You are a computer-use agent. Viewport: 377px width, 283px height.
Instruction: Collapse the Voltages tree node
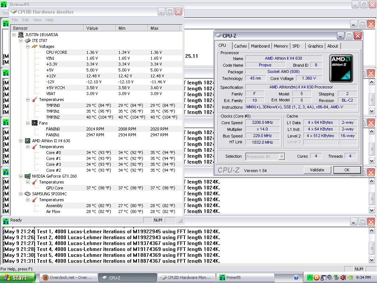coord(28,46)
